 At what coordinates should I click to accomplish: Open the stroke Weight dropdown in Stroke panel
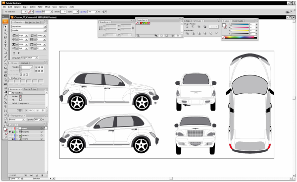(x=31, y=67)
